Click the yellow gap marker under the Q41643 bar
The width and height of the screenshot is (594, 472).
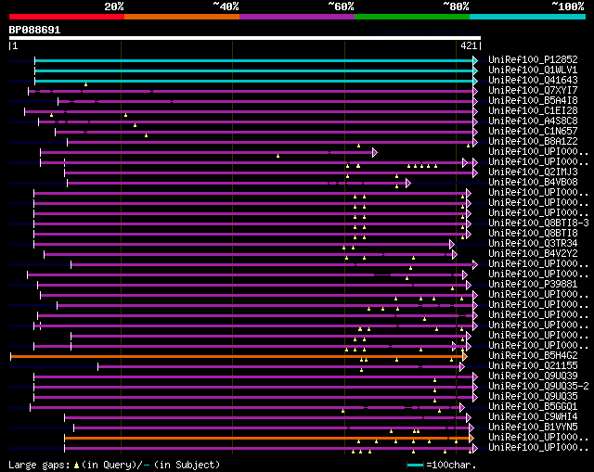pos(86,84)
